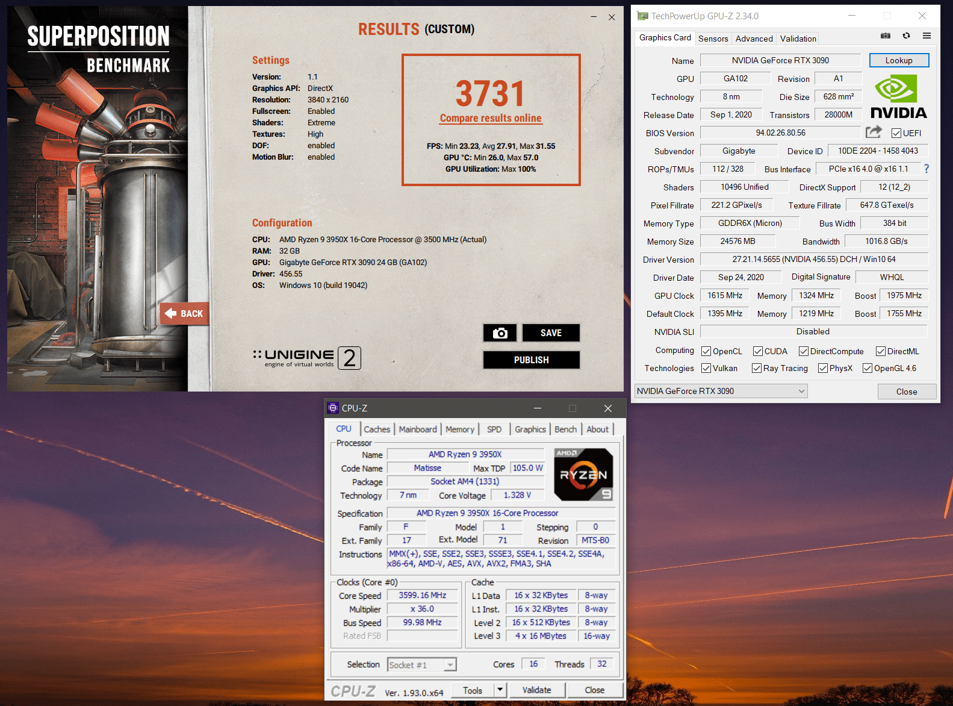
Task: Open the GPU-Z hamburger menu
Action: coord(927,36)
